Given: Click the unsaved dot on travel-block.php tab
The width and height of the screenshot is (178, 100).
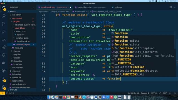Looking at the screenshot, I should pyautogui.click(x=70, y=7).
